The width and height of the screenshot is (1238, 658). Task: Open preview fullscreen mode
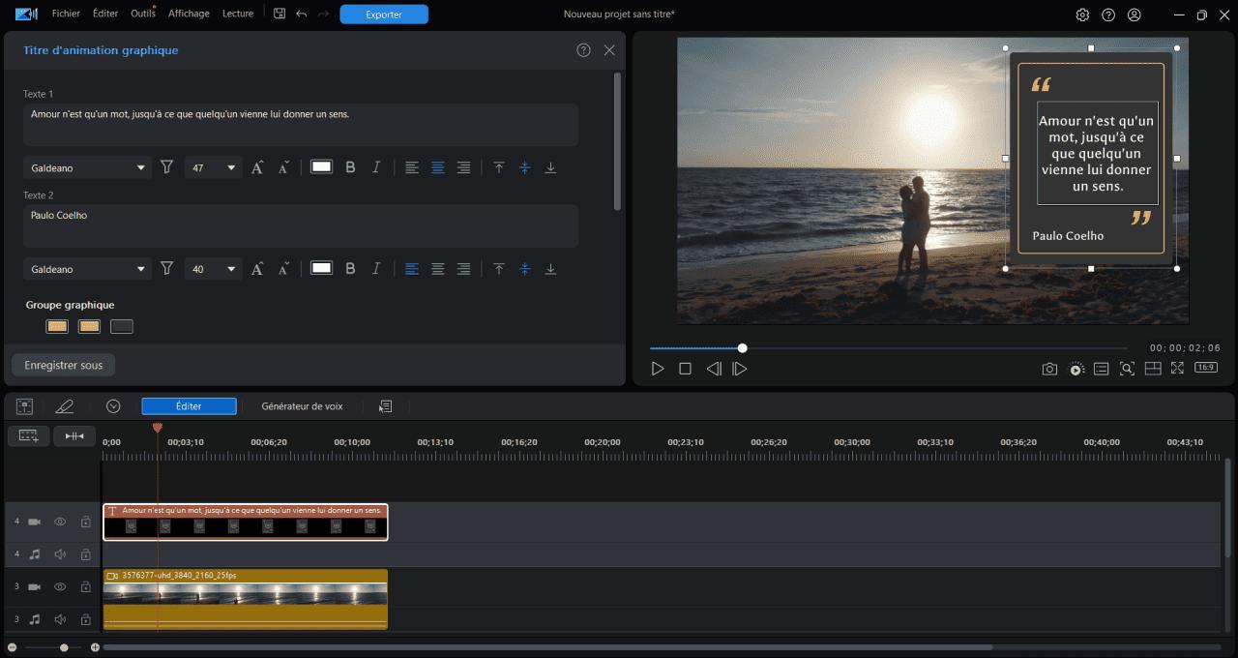(x=1177, y=369)
